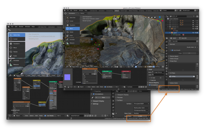Activate the Rotate tool in front window
Viewport: 210px width, 130px height.
click(x=73, y=32)
